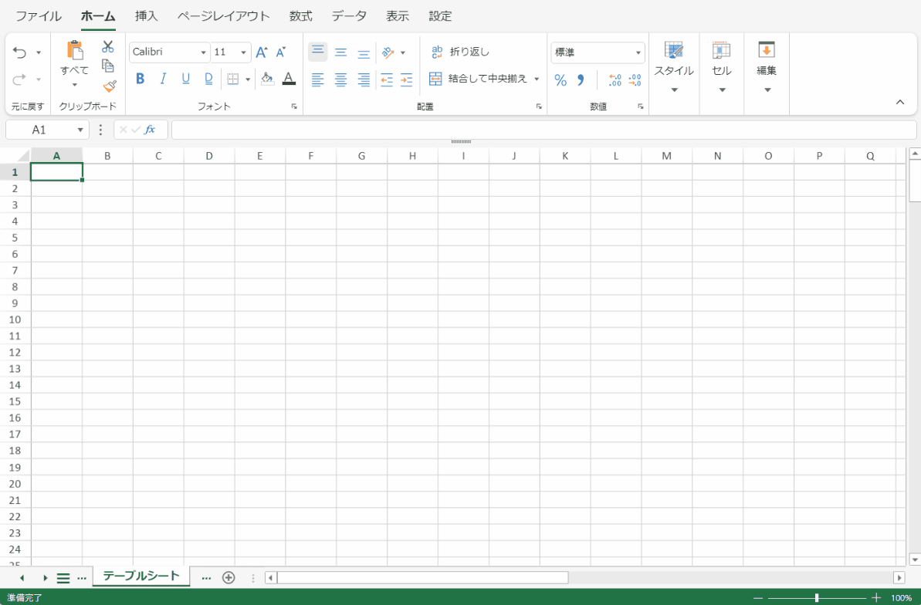Open the データ menu tab

[349, 15]
